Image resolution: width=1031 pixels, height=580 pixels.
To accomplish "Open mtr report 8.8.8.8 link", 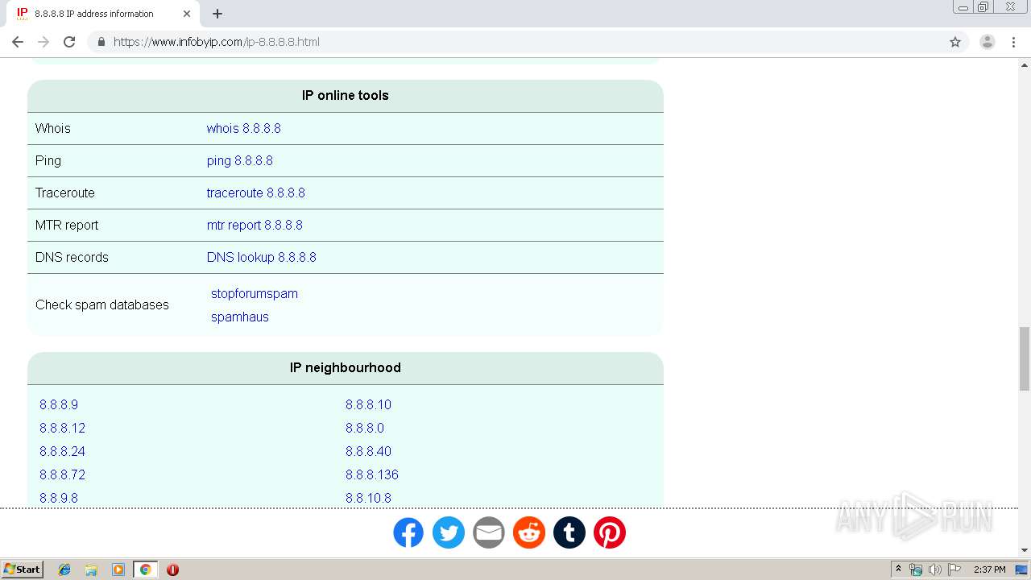I will pos(255,225).
